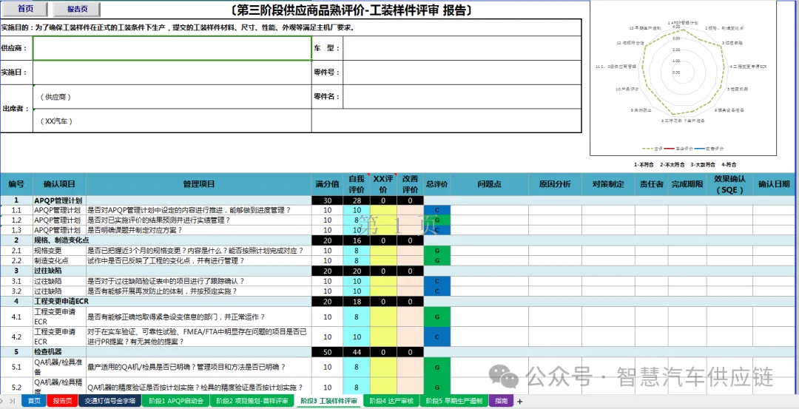799x409 pixels.
Task: Click the 编号 column header
Action: [x=16, y=184]
